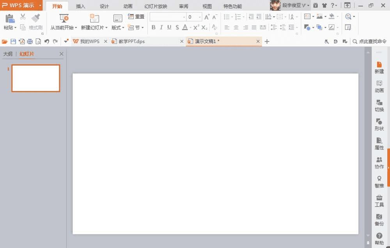390x248 pixels.
Task: Open the WPS 演示 application menu dropdown
Action: [40, 5]
